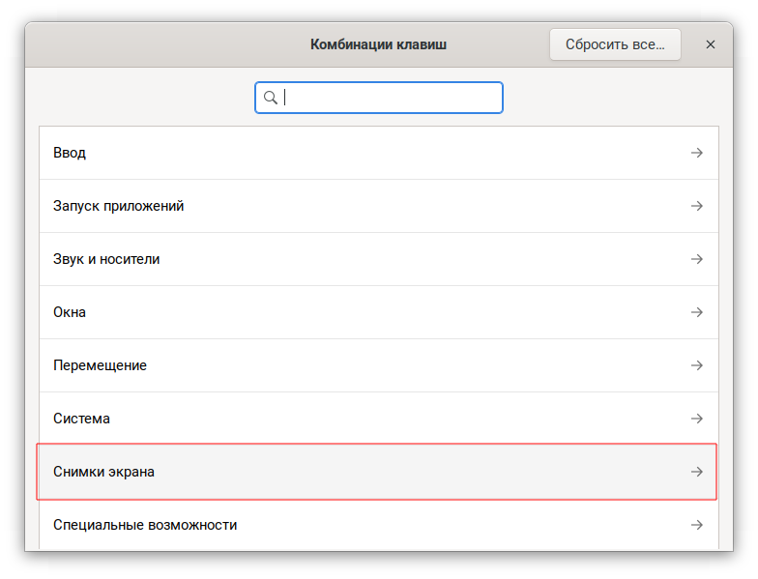Open the "Ввод" shortcuts category
The height and width of the screenshot is (579, 758).
[x=377, y=153]
